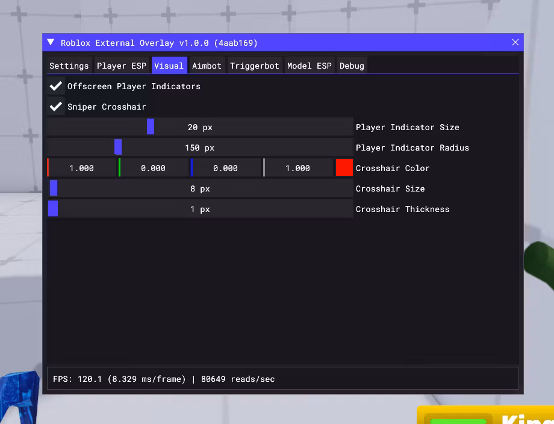Click the Player Indicator Size label
The height and width of the screenshot is (424, 554).
(x=408, y=127)
